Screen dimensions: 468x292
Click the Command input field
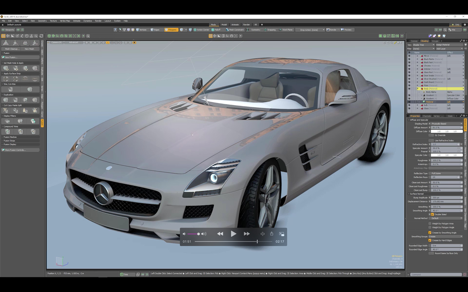pyautogui.click(x=436, y=275)
